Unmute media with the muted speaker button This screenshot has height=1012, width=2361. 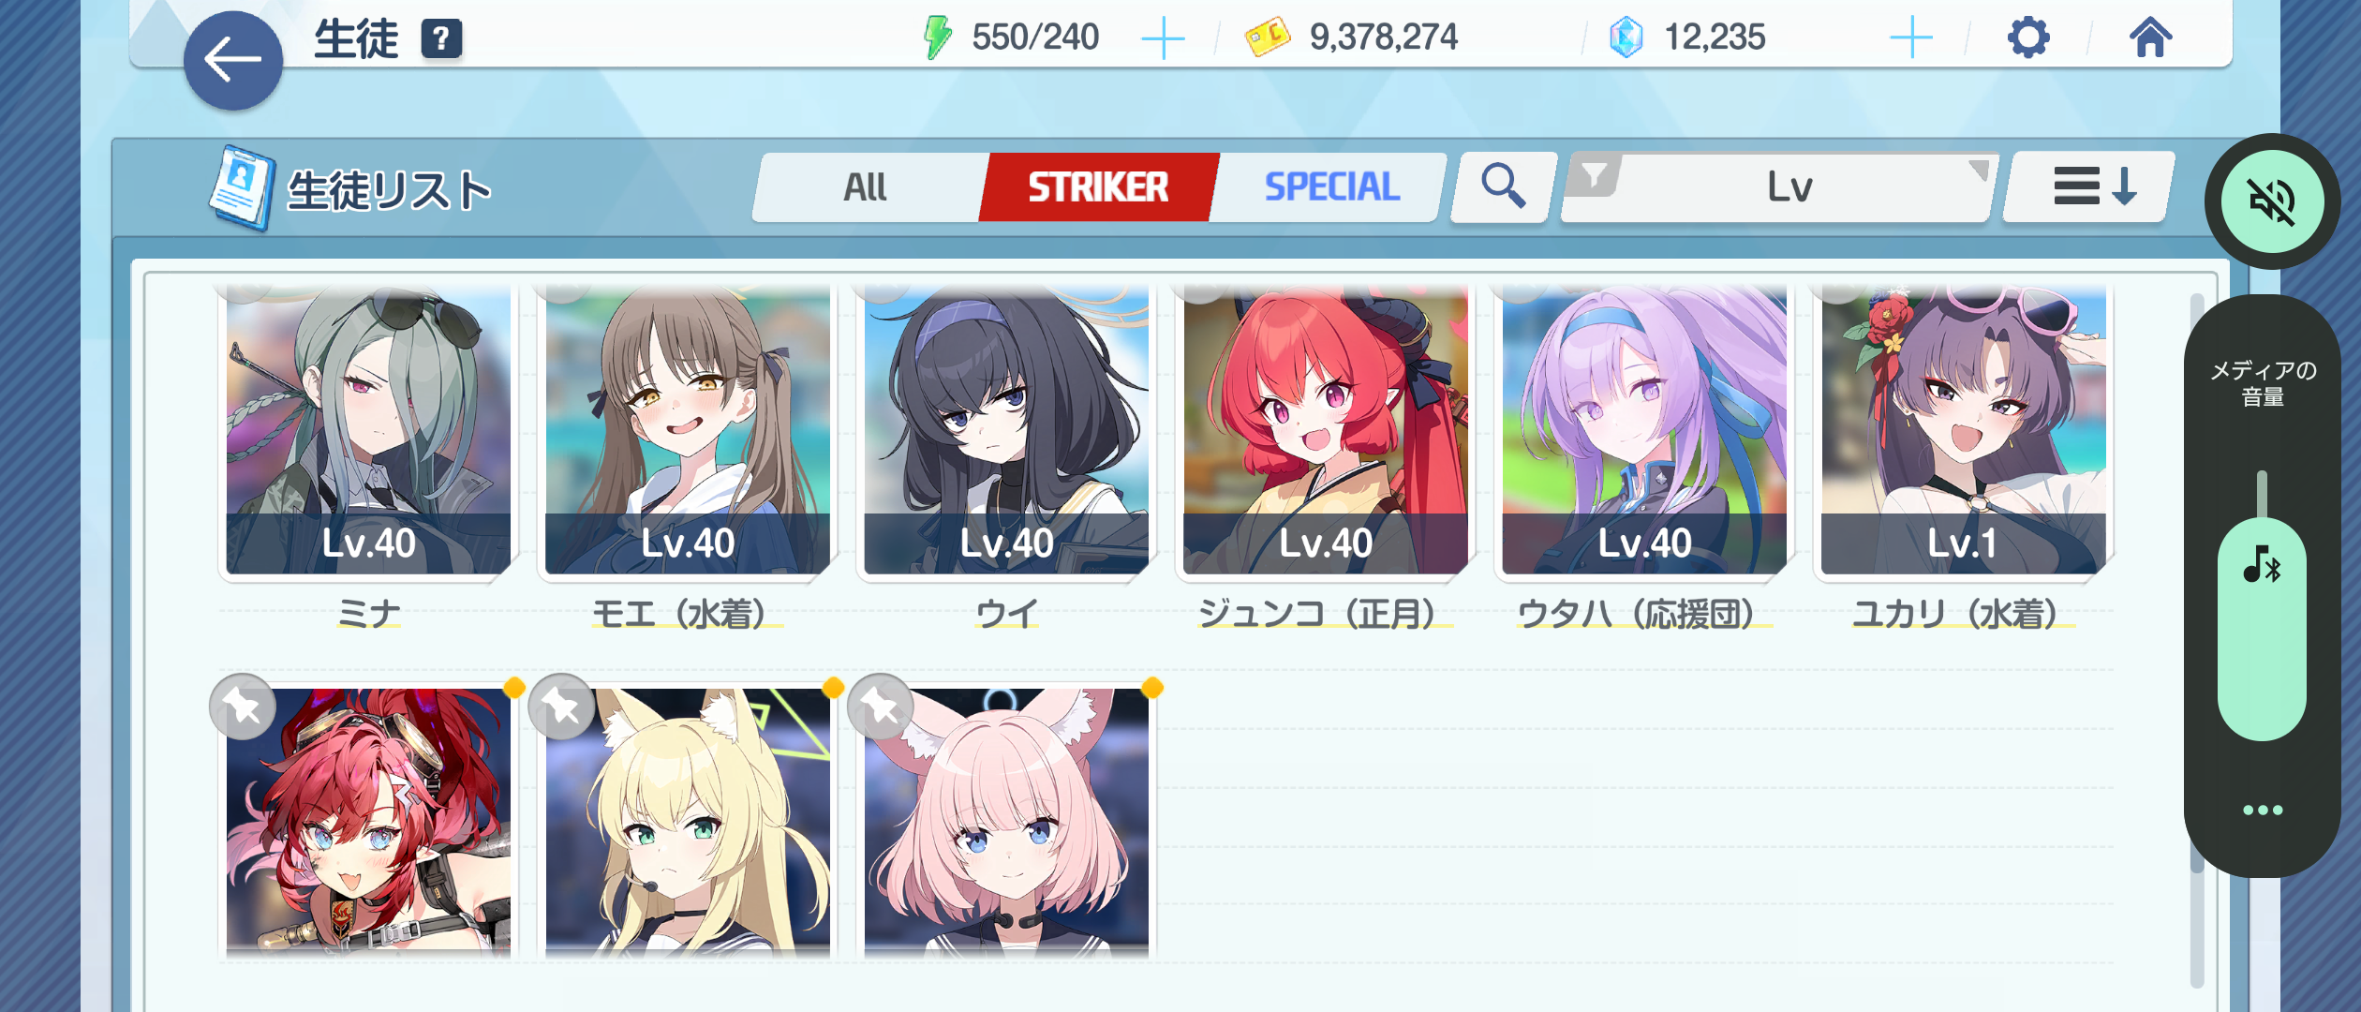click(2272, 201)
